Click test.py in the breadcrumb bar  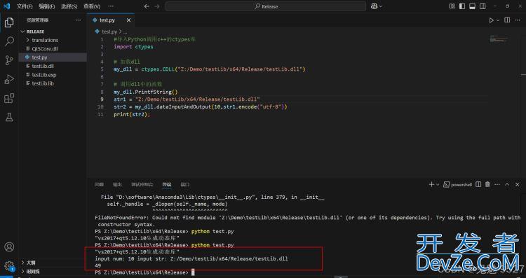click(109, 32)
